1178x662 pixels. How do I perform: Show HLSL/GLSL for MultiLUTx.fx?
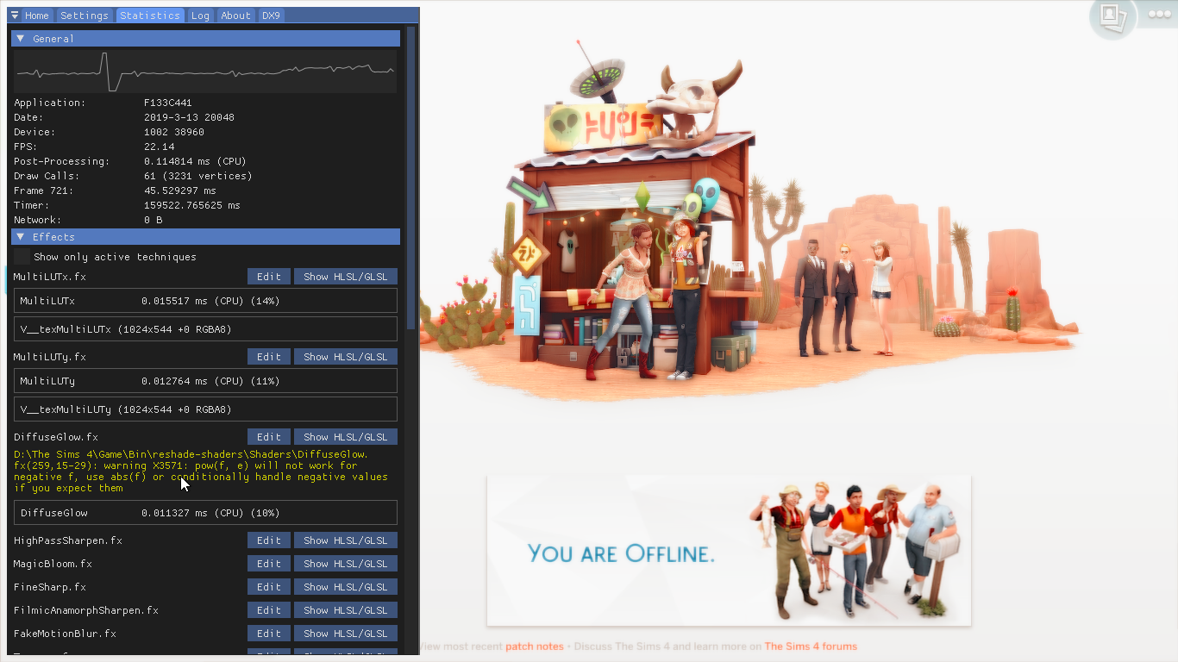(x=346, y=277)
